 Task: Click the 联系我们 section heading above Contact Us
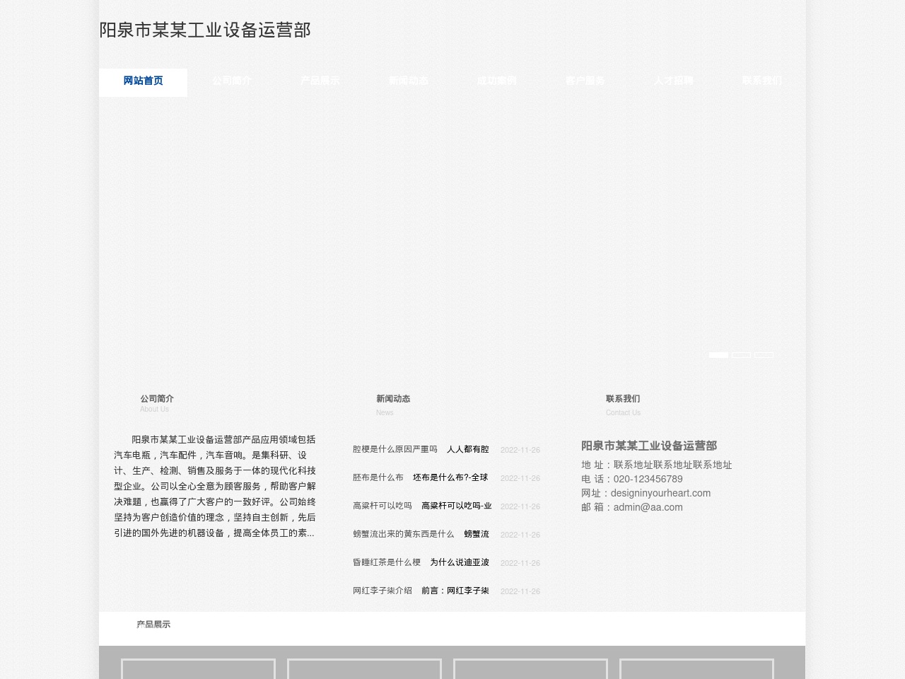623,399
